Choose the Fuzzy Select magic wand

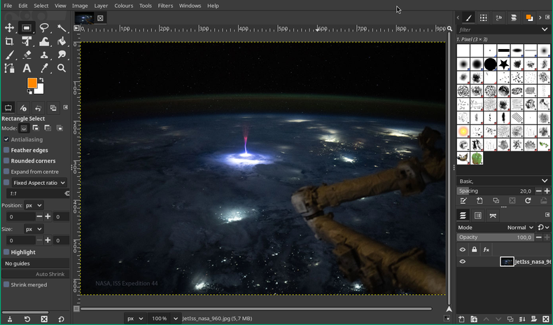pos(62,28)
